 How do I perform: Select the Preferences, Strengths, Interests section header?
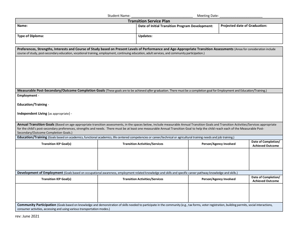pyautogui.click(x=149, y=51)
